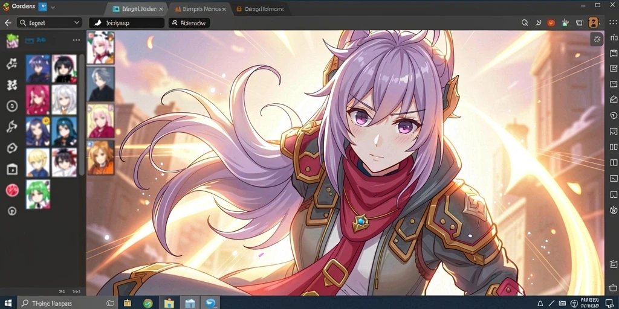619x309 pixels.
Task: Click the magnifier search icon in top toolbar
Action: click(525, 23)
